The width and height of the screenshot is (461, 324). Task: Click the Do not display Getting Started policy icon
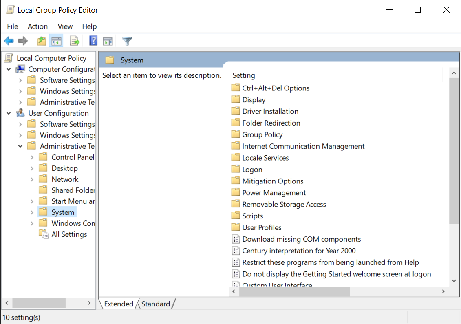236,274
